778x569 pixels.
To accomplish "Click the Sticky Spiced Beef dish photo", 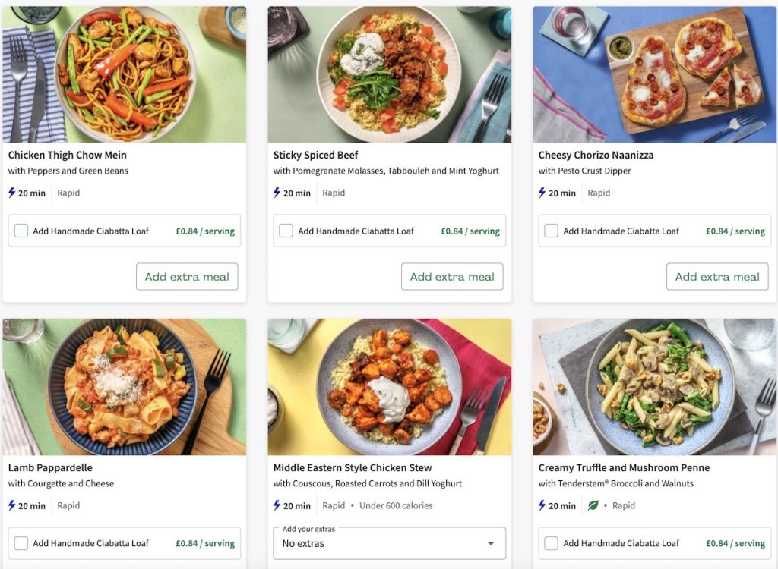I will 389,74.
